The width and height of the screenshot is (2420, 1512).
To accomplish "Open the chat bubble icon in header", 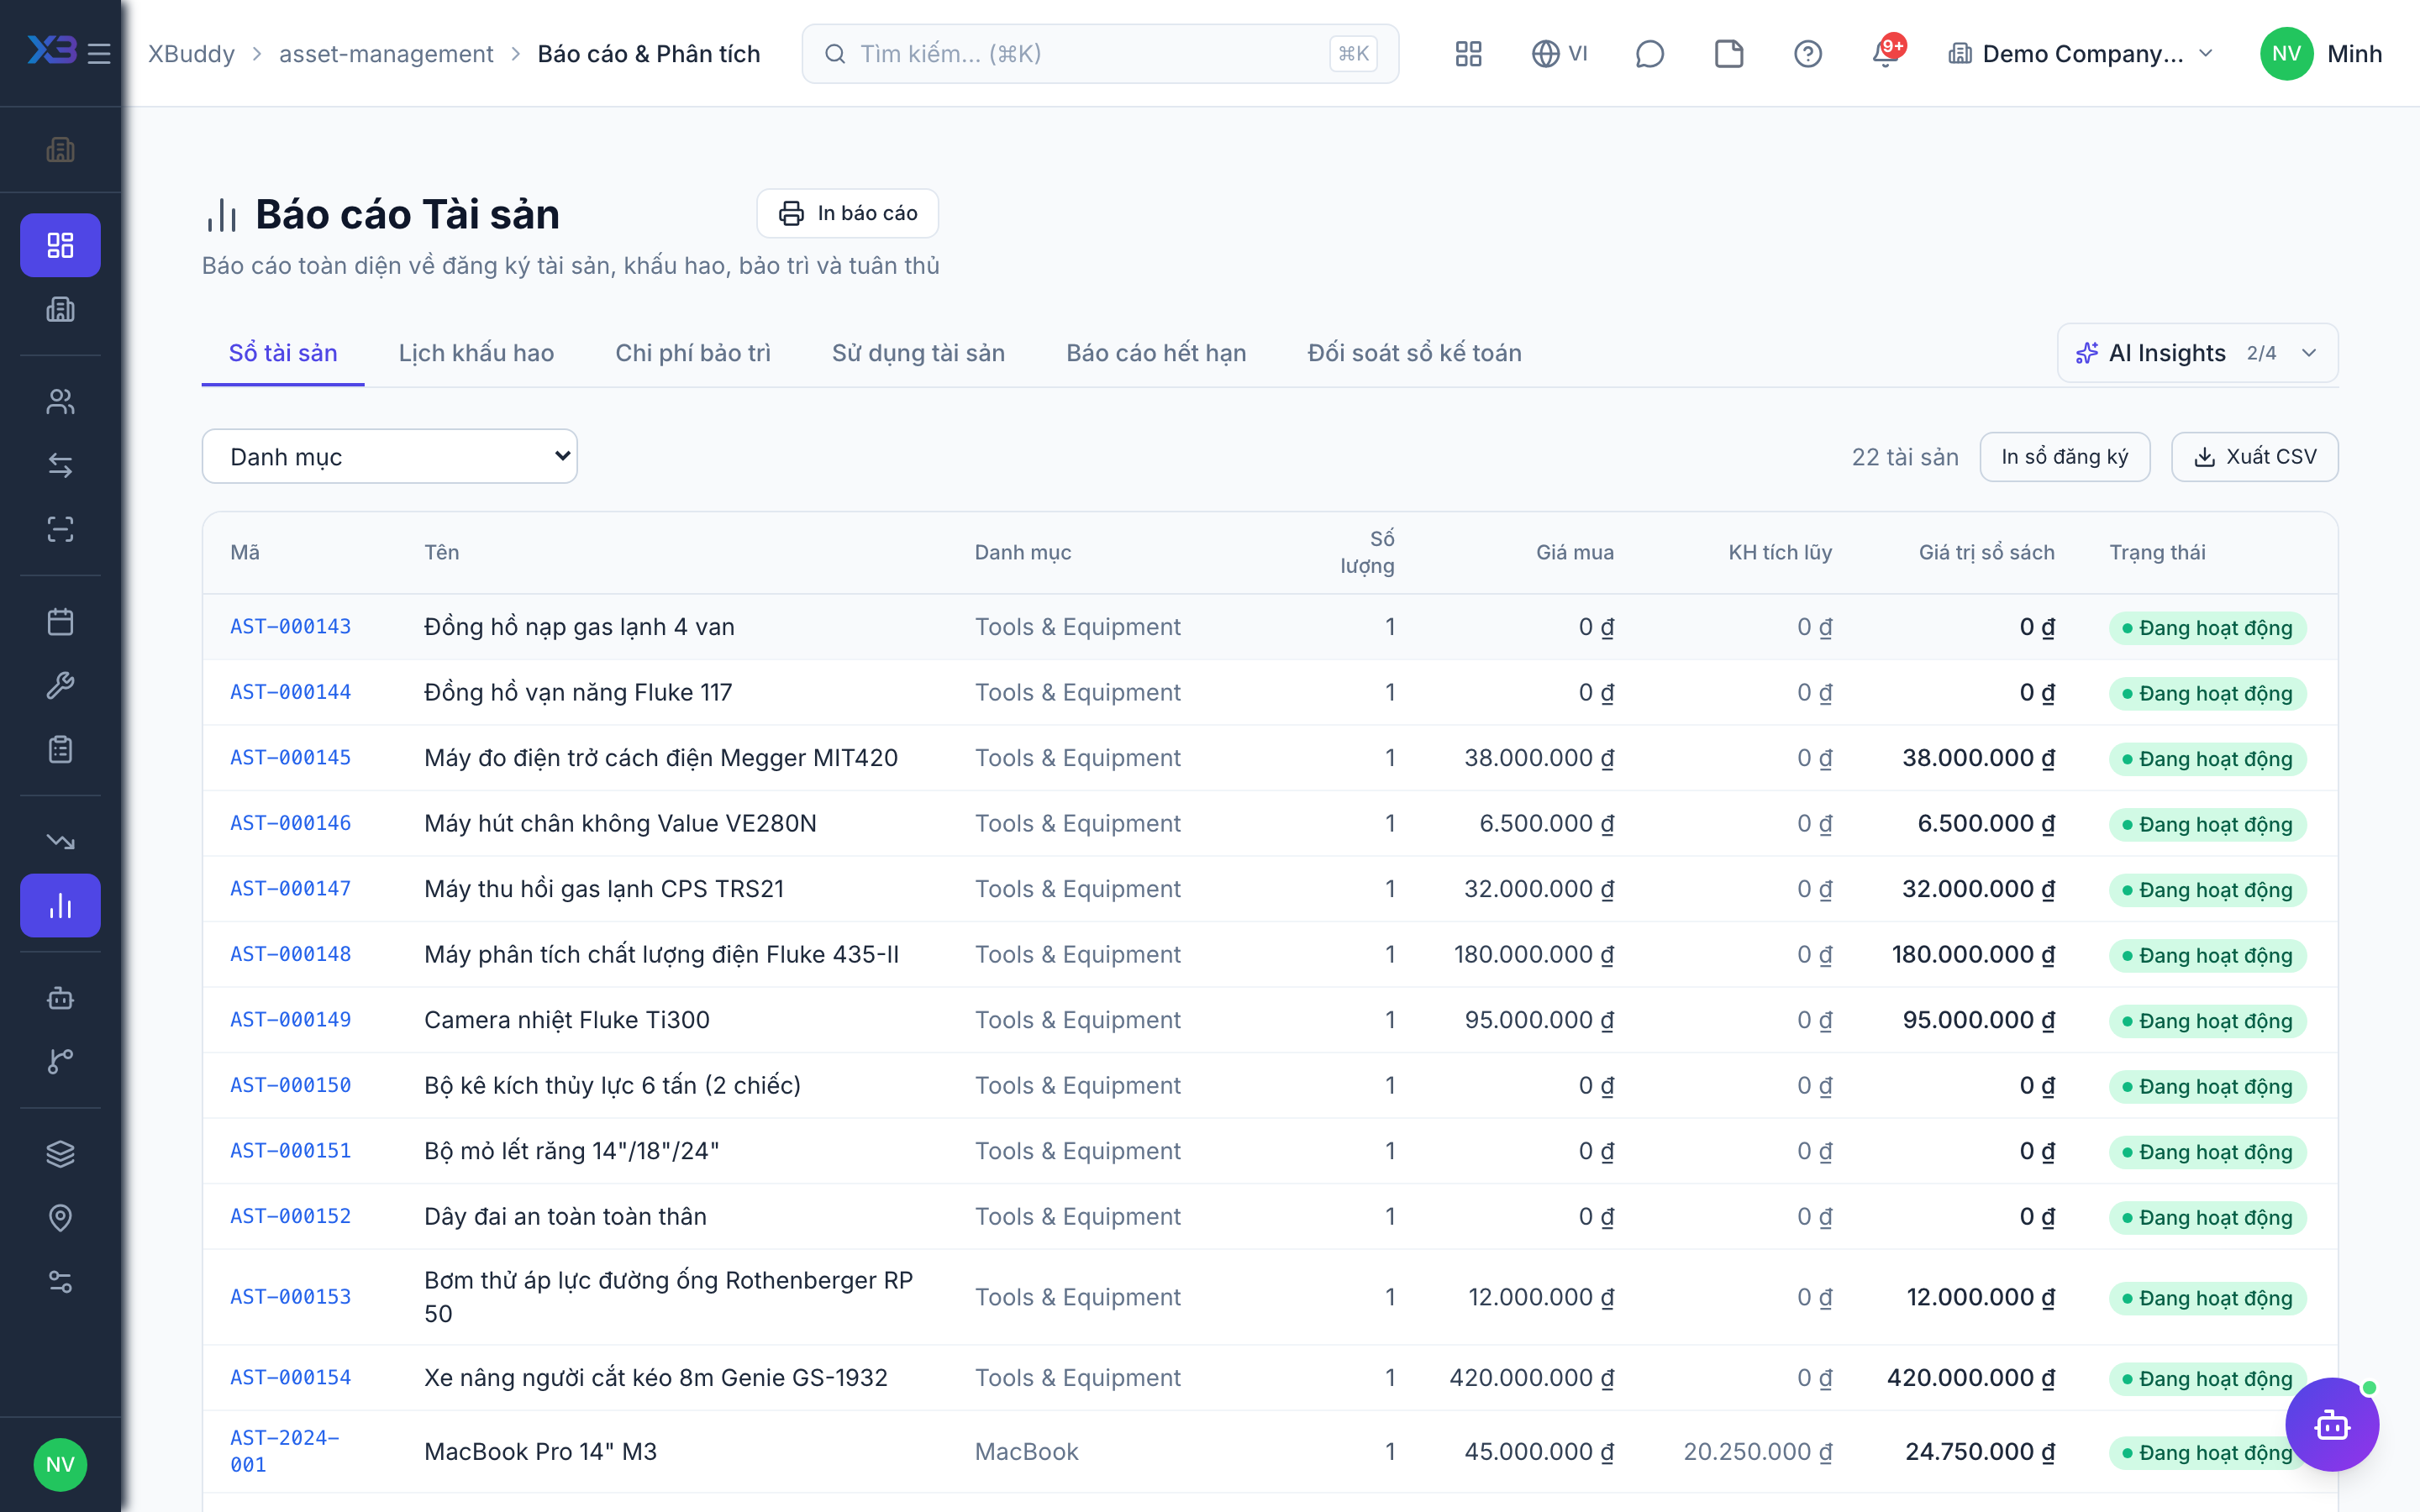I will point(1649,54).
